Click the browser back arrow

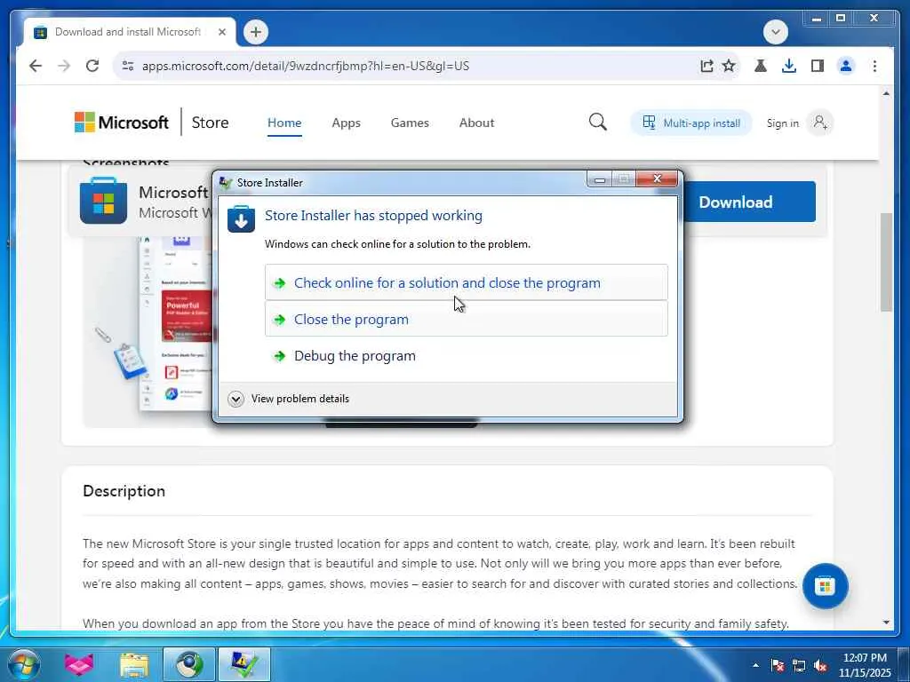point(36,66)
